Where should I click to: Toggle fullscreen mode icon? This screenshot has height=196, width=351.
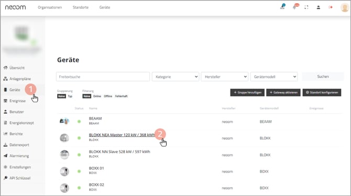306,7
